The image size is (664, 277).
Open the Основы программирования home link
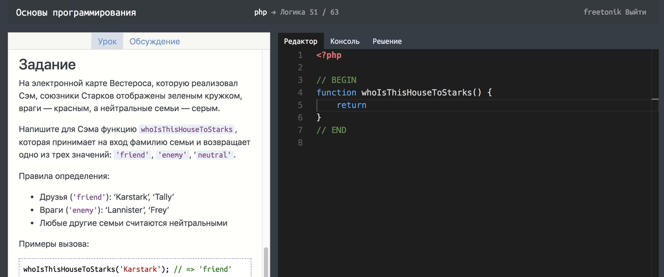point(76,12)
